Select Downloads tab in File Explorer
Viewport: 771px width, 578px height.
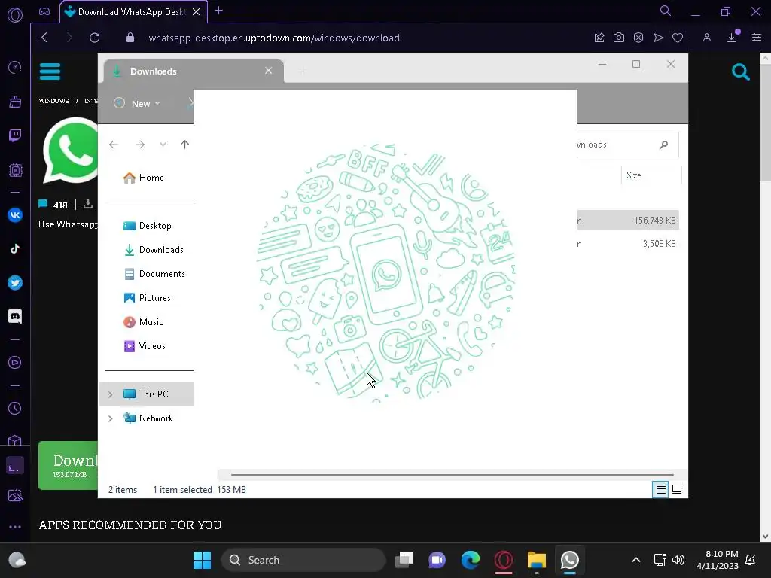coord(192,71)
